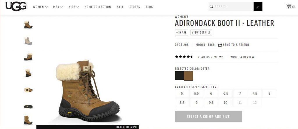
Task: Select size 9
Action: 196,103
